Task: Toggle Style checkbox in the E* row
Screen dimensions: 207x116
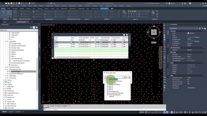Action: (71, 40)
